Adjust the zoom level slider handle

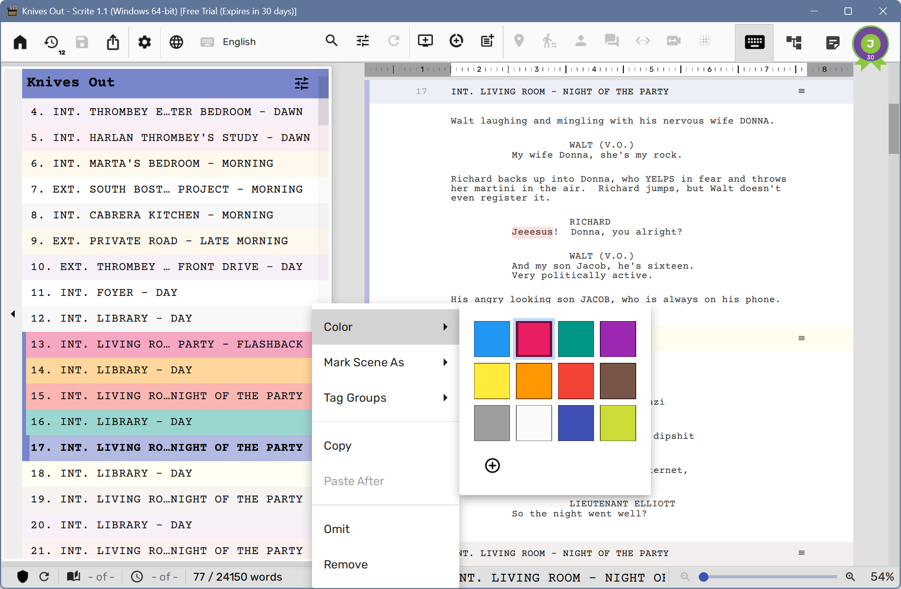coord(704,577)
